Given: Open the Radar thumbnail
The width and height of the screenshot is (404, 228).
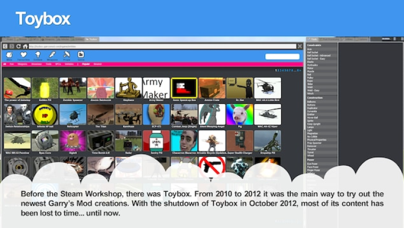Looking at the screenshot, I should (x=129, y=141).
